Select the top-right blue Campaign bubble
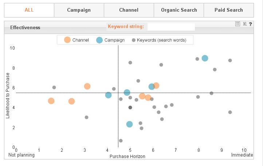This screenshot has width=263, height=166. (x=205, y=58)
